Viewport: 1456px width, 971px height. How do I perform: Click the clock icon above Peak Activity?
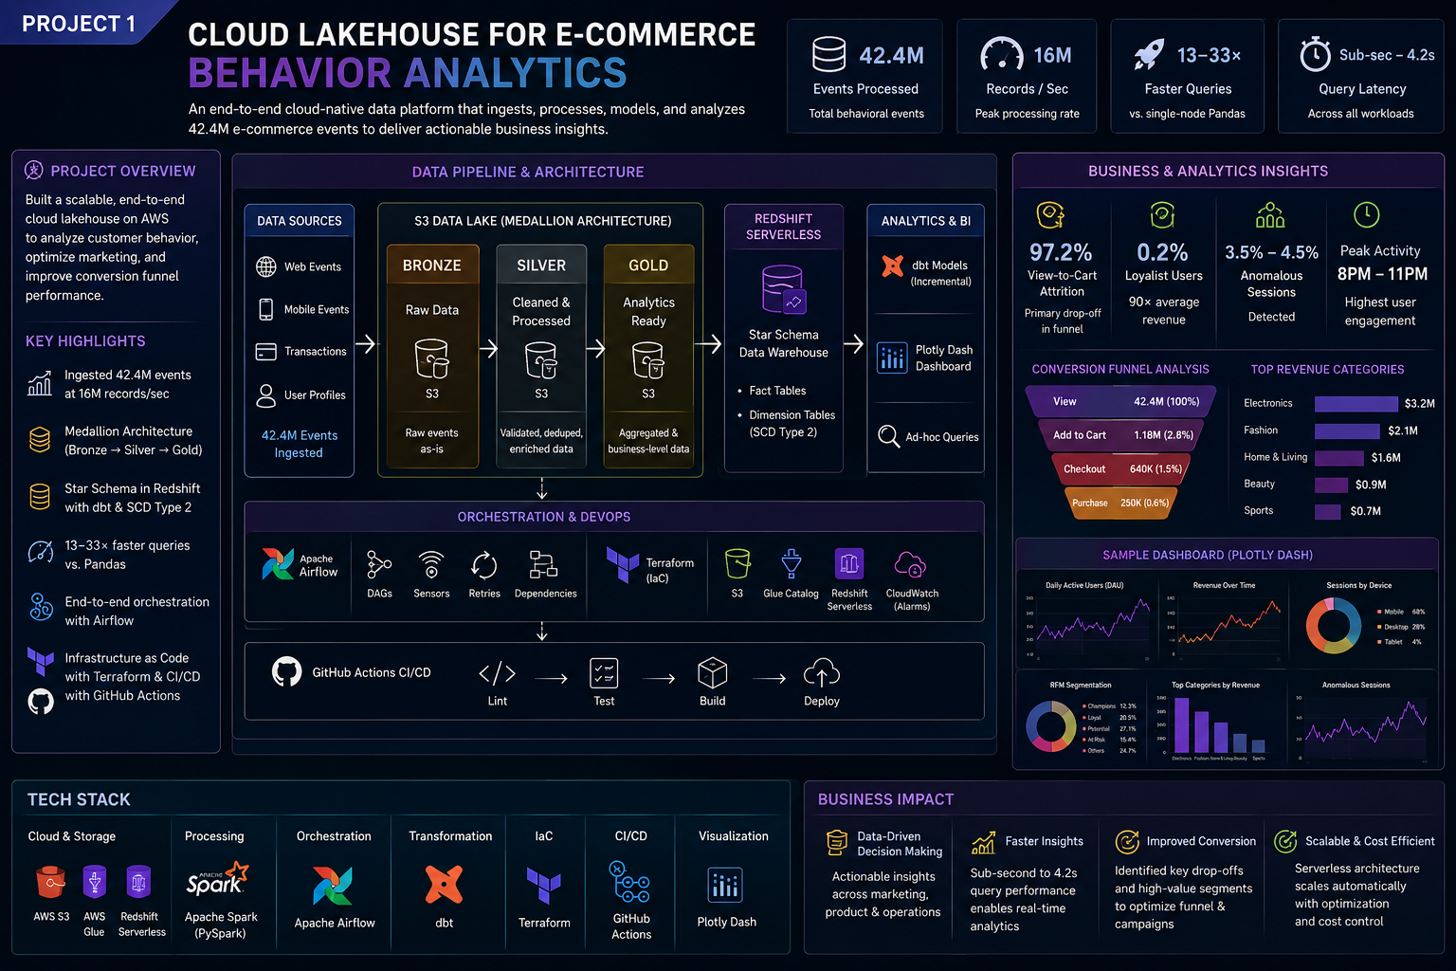(1366, 214)
